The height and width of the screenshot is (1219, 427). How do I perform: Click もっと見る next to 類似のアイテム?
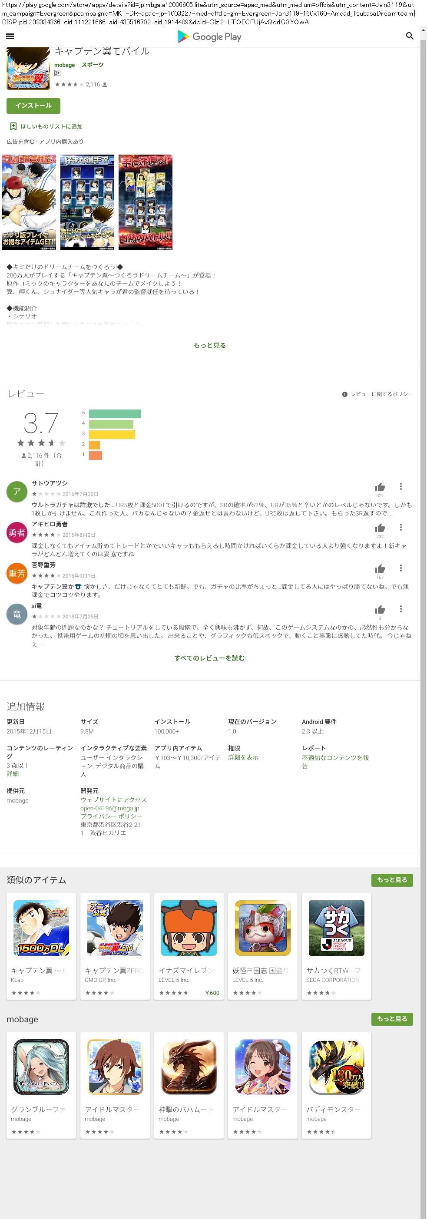pyautogui.click(x=392, y=880)
